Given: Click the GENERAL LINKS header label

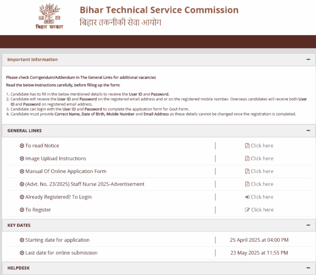Looking at the screenshot, I should pyautogui.click(x=25, y=131).
